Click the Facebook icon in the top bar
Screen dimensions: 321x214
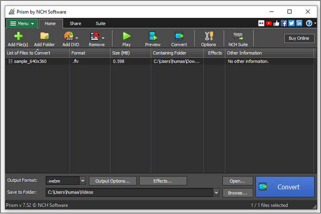coord(284,23)
